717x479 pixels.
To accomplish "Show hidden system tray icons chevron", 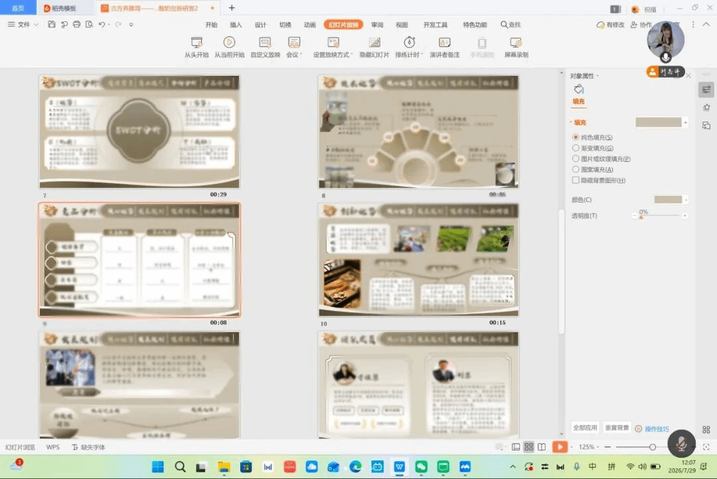I will coord(513,466).
